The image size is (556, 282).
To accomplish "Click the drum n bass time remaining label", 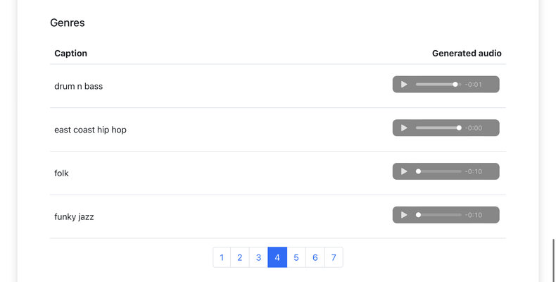I will (x=474, y=85).
